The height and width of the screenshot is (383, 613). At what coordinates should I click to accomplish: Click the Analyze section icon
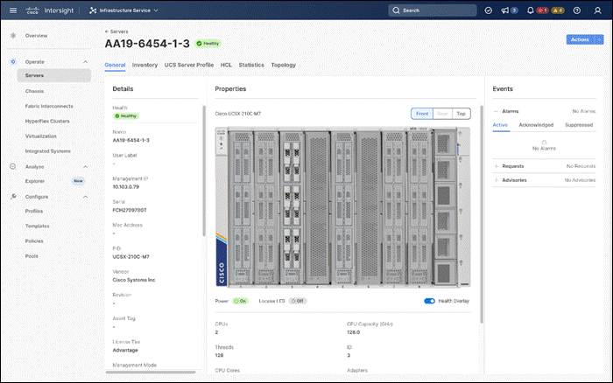[x=13, y=167]
